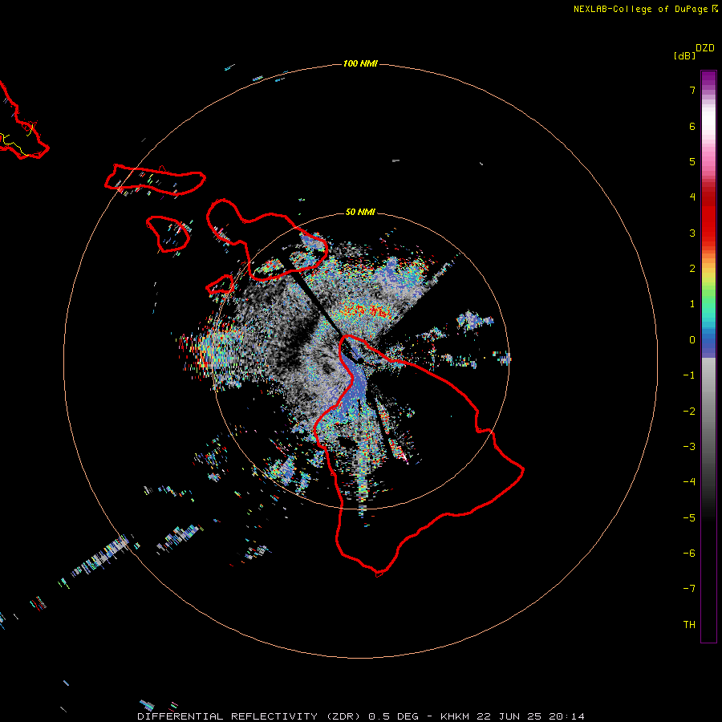
Task: Click the -4 value on color scale
Action: tap(689, 482)
